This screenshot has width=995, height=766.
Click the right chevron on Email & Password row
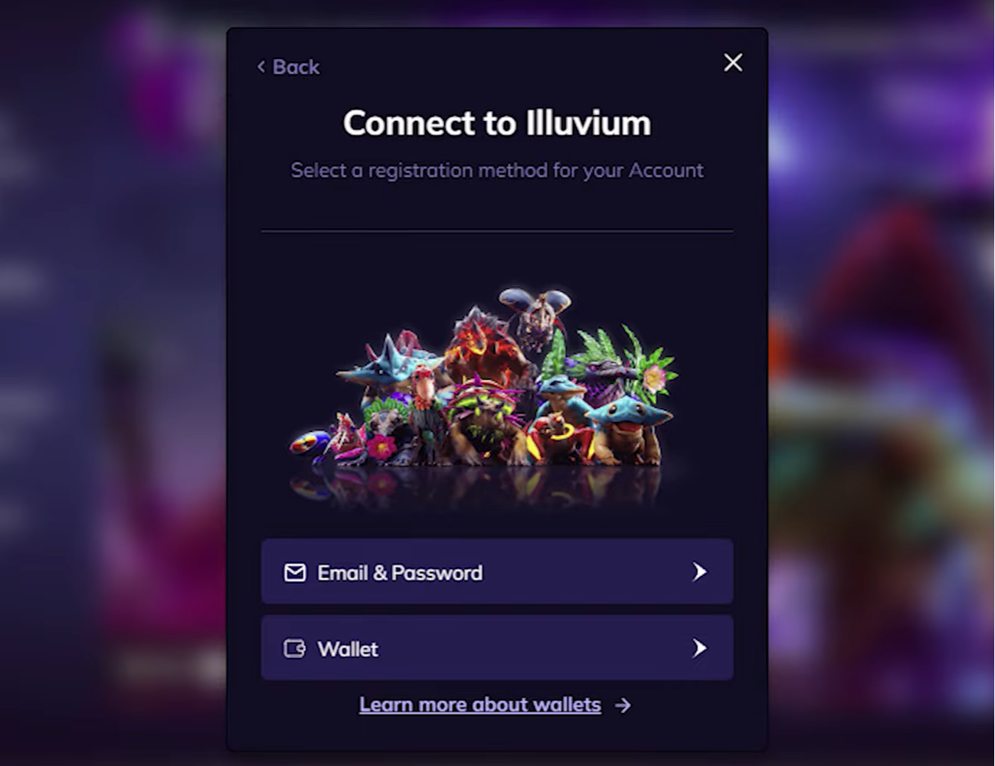[699, 571]
